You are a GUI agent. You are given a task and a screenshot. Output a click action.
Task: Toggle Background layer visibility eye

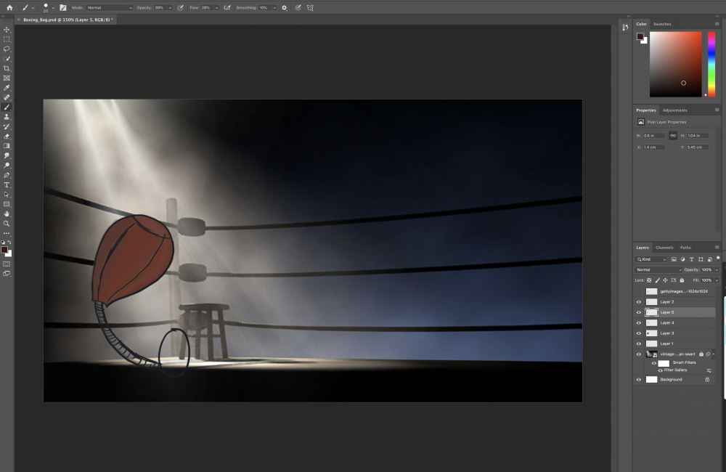(639, 379)
